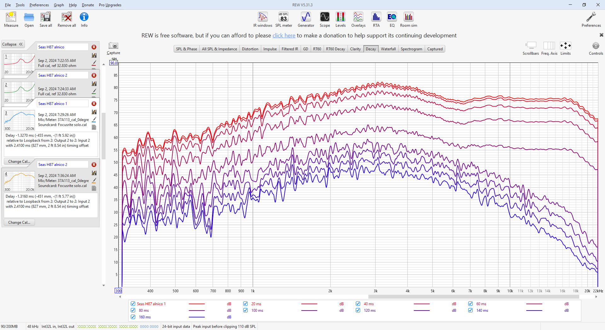Open the SPL meter
The image size is (605, 330).
[284, 19]
